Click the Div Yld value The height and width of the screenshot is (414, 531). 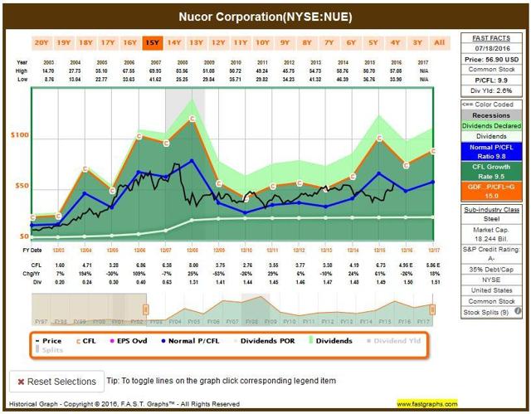click(491, 90)
